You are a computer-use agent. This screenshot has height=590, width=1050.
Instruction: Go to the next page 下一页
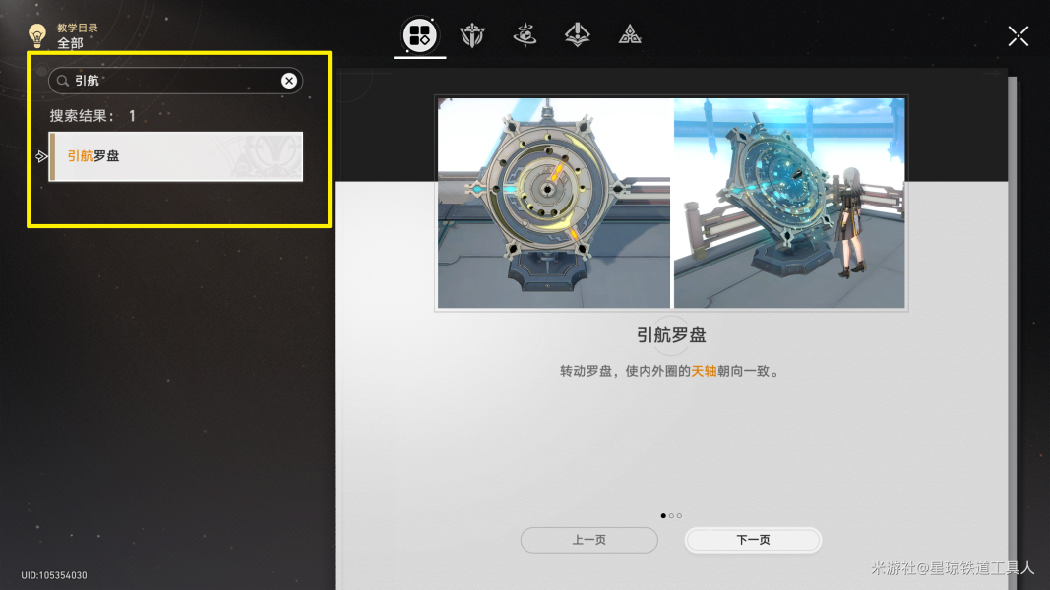pos(754,540)
